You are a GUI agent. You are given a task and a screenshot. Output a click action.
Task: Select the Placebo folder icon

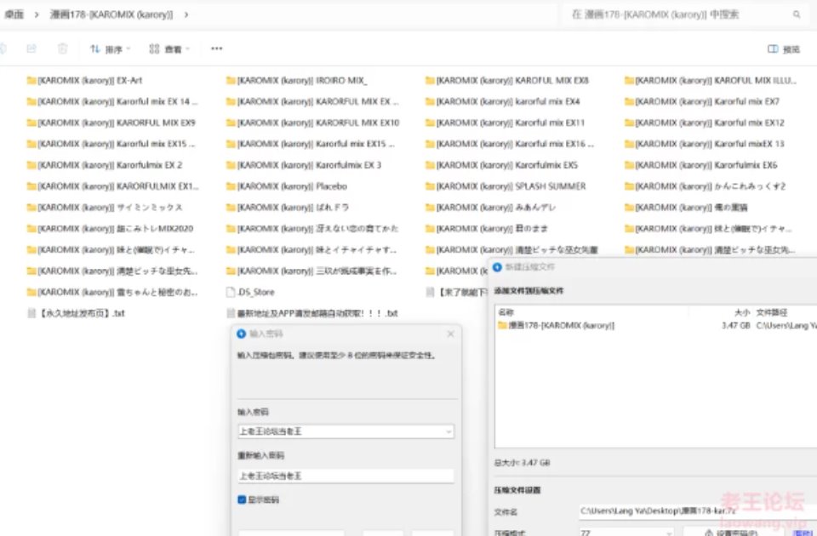(x=231, y=186)
